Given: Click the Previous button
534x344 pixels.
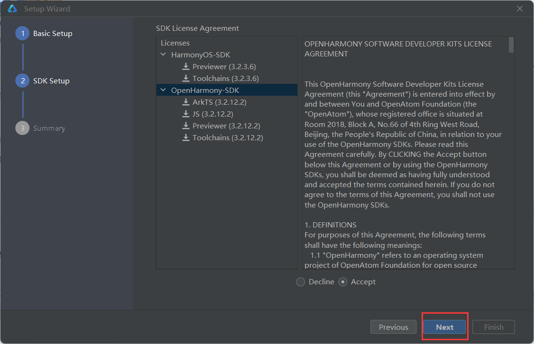Looking at the screenshot, I should point(393,327).
